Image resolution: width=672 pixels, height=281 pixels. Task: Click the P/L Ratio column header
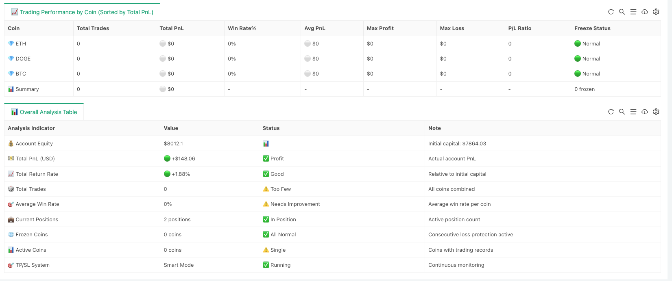pos(520,28)
